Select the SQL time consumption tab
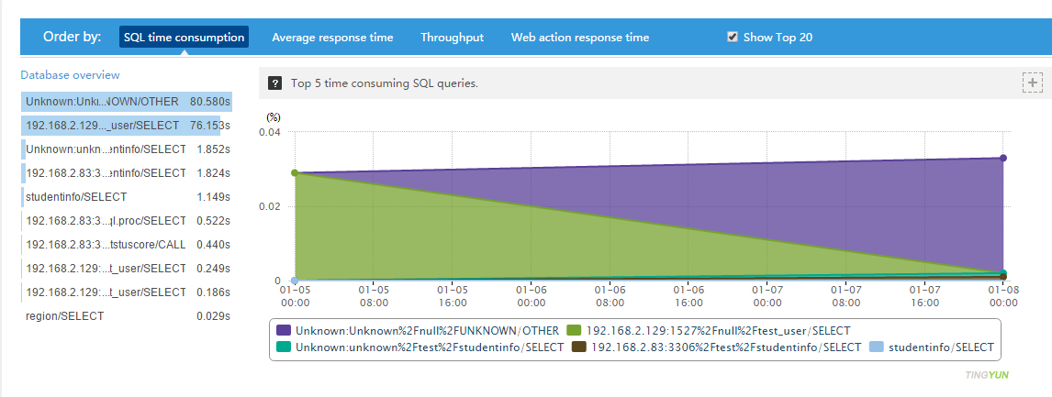The image size is (1052, 397). click(x=184, y=38)
